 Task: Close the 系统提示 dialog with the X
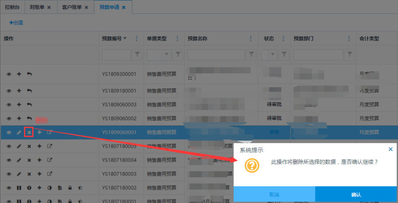click(x=390, y=149)
